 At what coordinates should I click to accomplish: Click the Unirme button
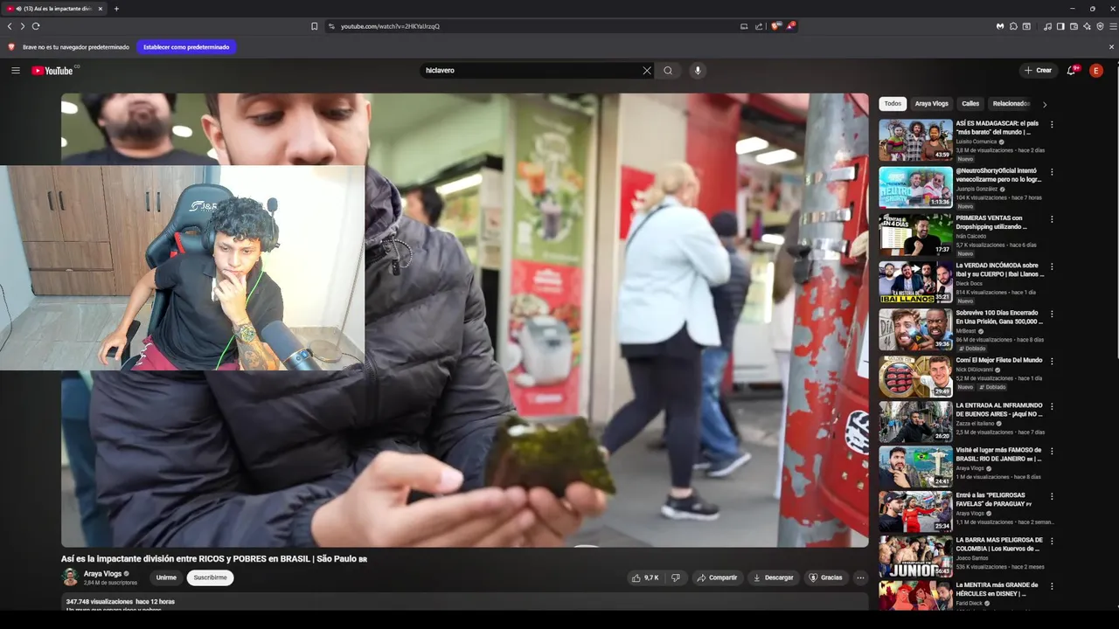(166, 577)
